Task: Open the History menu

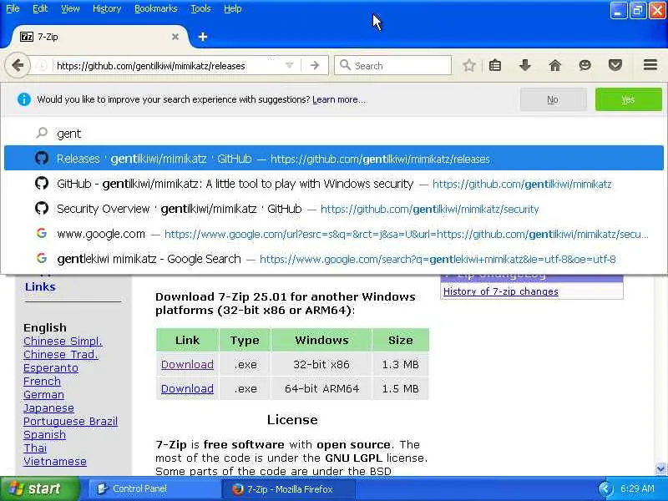Action: (x=107, y=8)
